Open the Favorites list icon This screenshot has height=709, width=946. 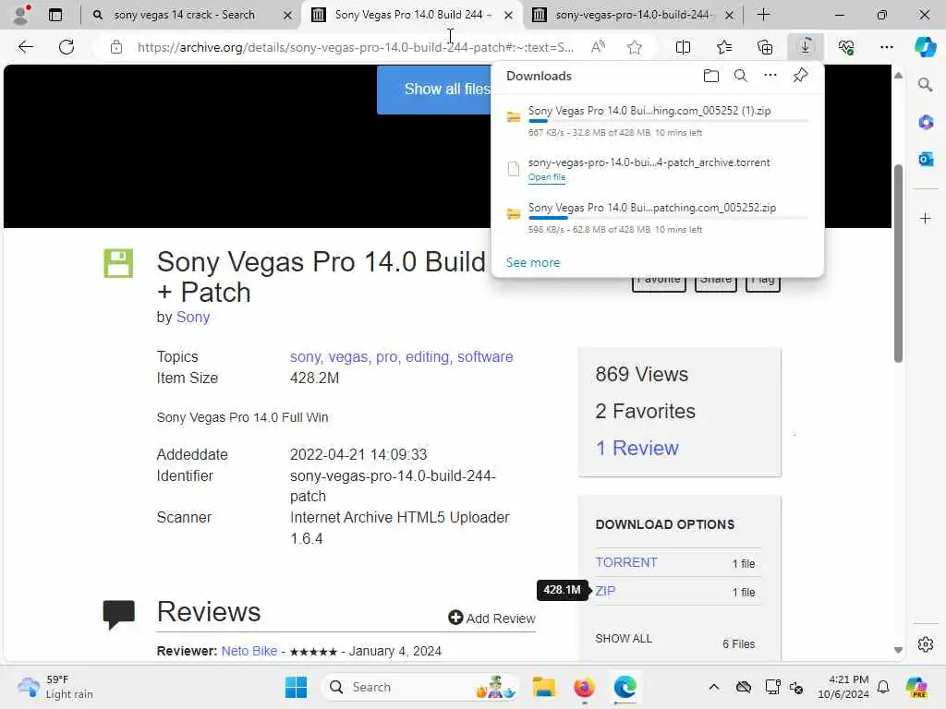(x=724, y=47)
